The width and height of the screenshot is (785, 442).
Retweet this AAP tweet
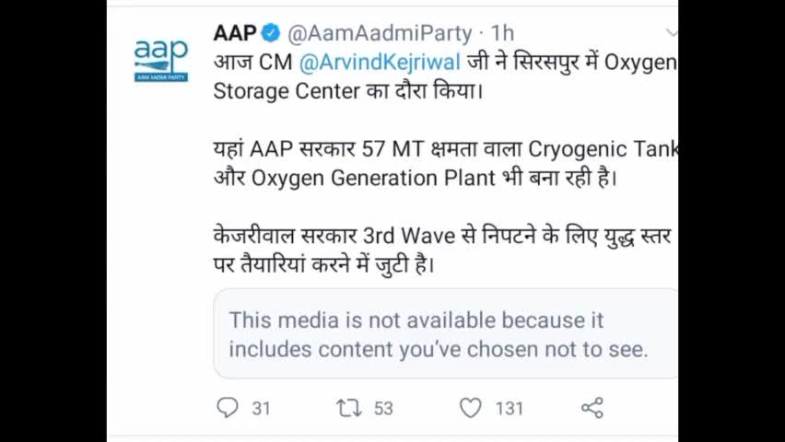349,408
